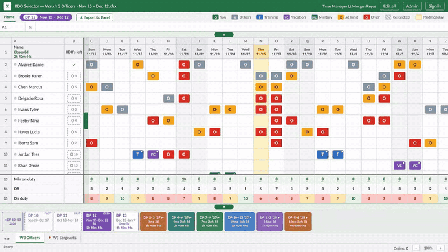Screen dimensions: 448x252
Task: Select the highlighted Thu 11/26 column header
Action: click(261, 52)
